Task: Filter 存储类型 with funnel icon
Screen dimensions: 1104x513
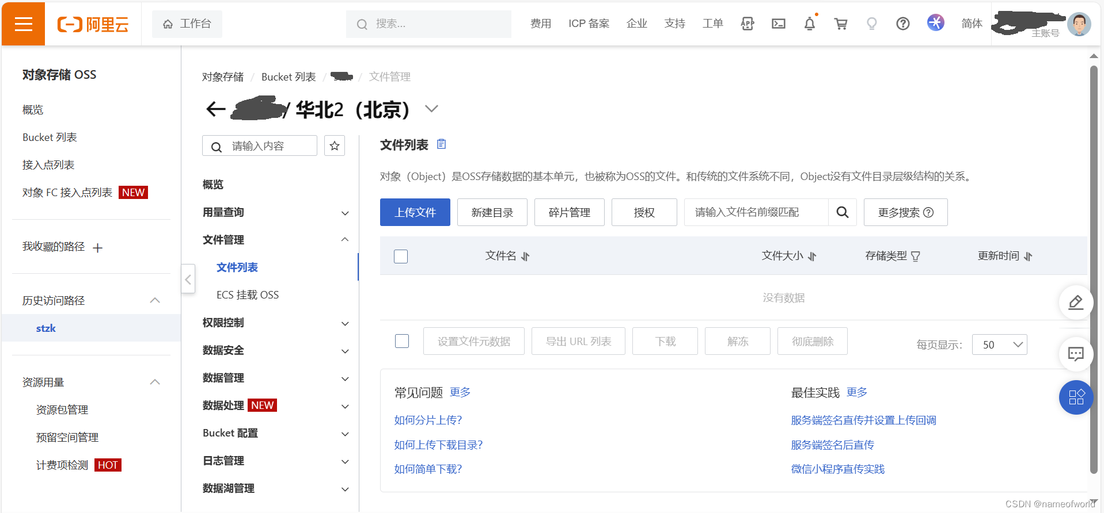Action: click(x=916, y=256)
